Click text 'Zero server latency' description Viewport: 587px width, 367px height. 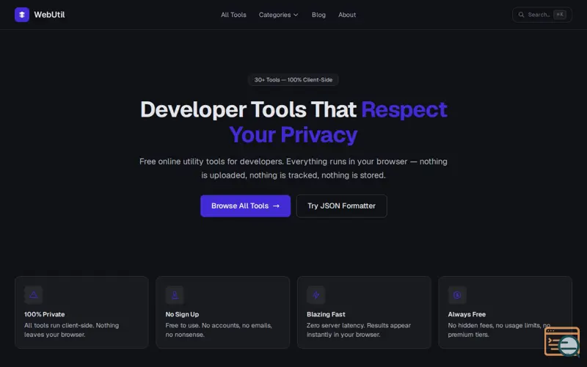coord(359,330)
